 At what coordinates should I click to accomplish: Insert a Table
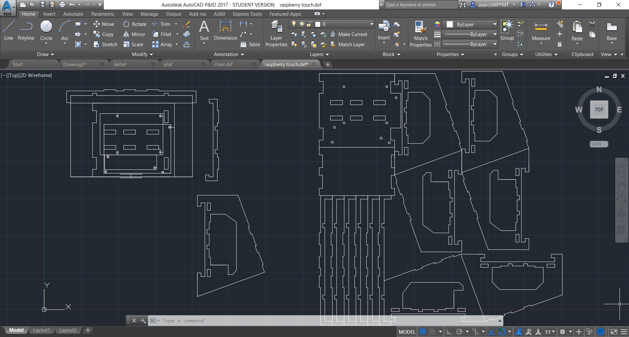coord(250,44)
